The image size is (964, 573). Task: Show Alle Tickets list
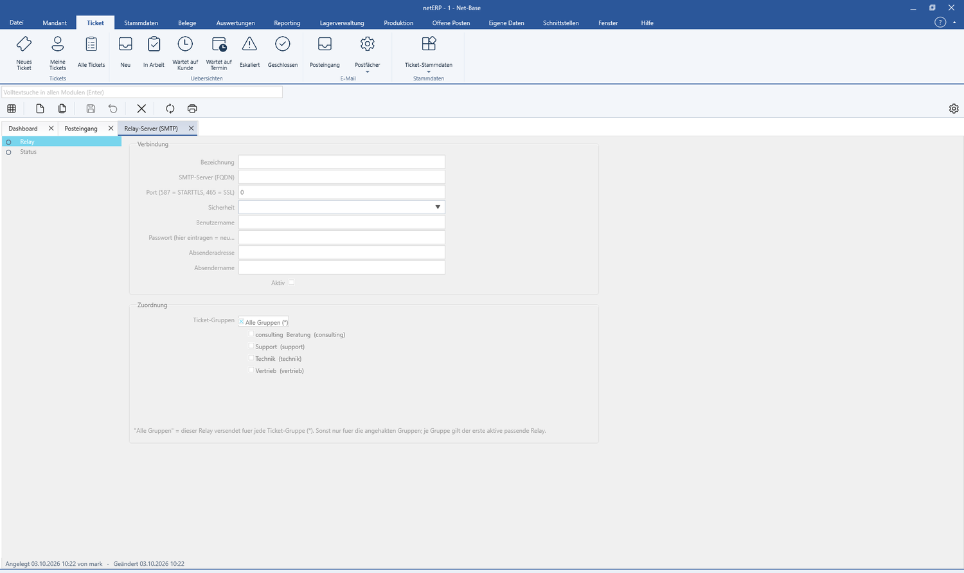point(91,53)
